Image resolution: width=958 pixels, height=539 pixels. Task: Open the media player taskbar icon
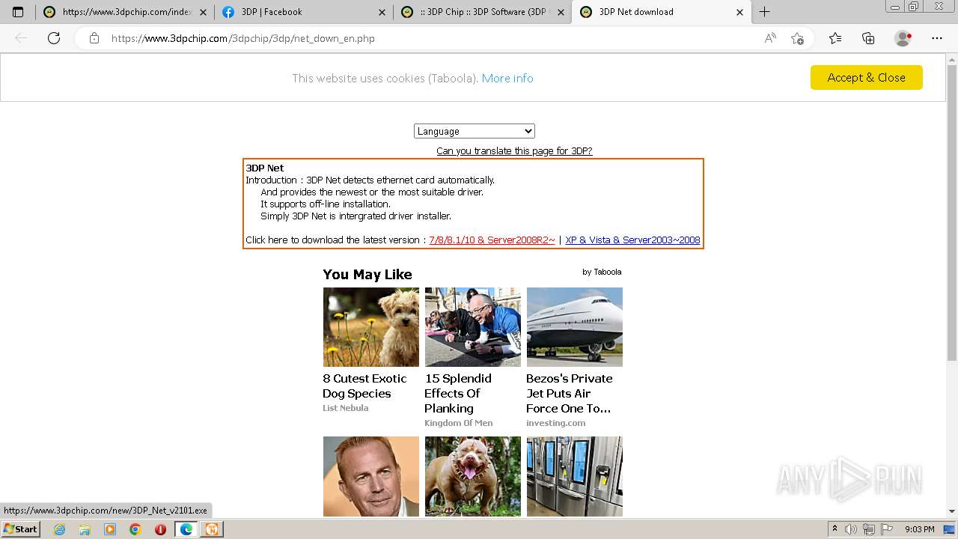[x=110, y=529]
